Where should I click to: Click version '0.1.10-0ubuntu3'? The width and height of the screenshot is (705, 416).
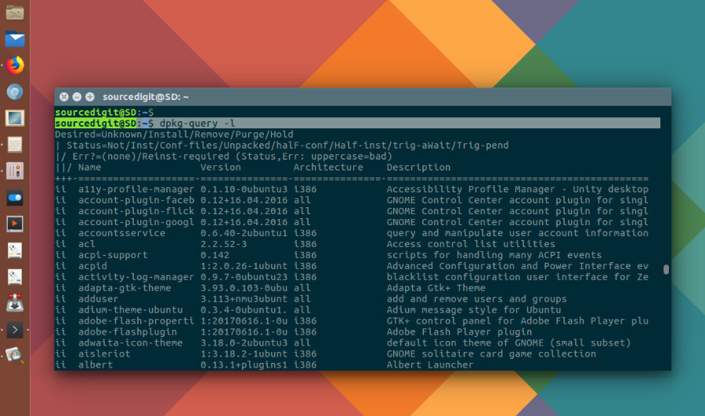pos(244,189)
